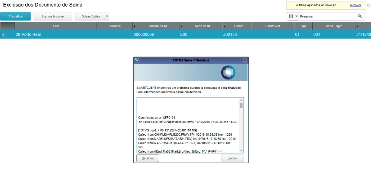This screenshot has width=382, height=170.
Task: Click the 'Há filtros aplicados ao browse' notice
Action: click(315, 5)
